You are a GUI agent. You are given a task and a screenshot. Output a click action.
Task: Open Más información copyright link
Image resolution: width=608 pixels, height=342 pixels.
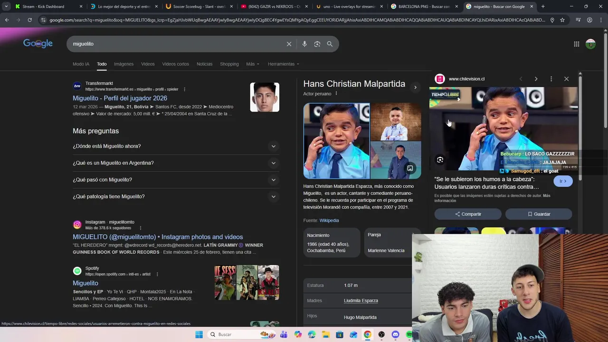(x=493, y=198)
